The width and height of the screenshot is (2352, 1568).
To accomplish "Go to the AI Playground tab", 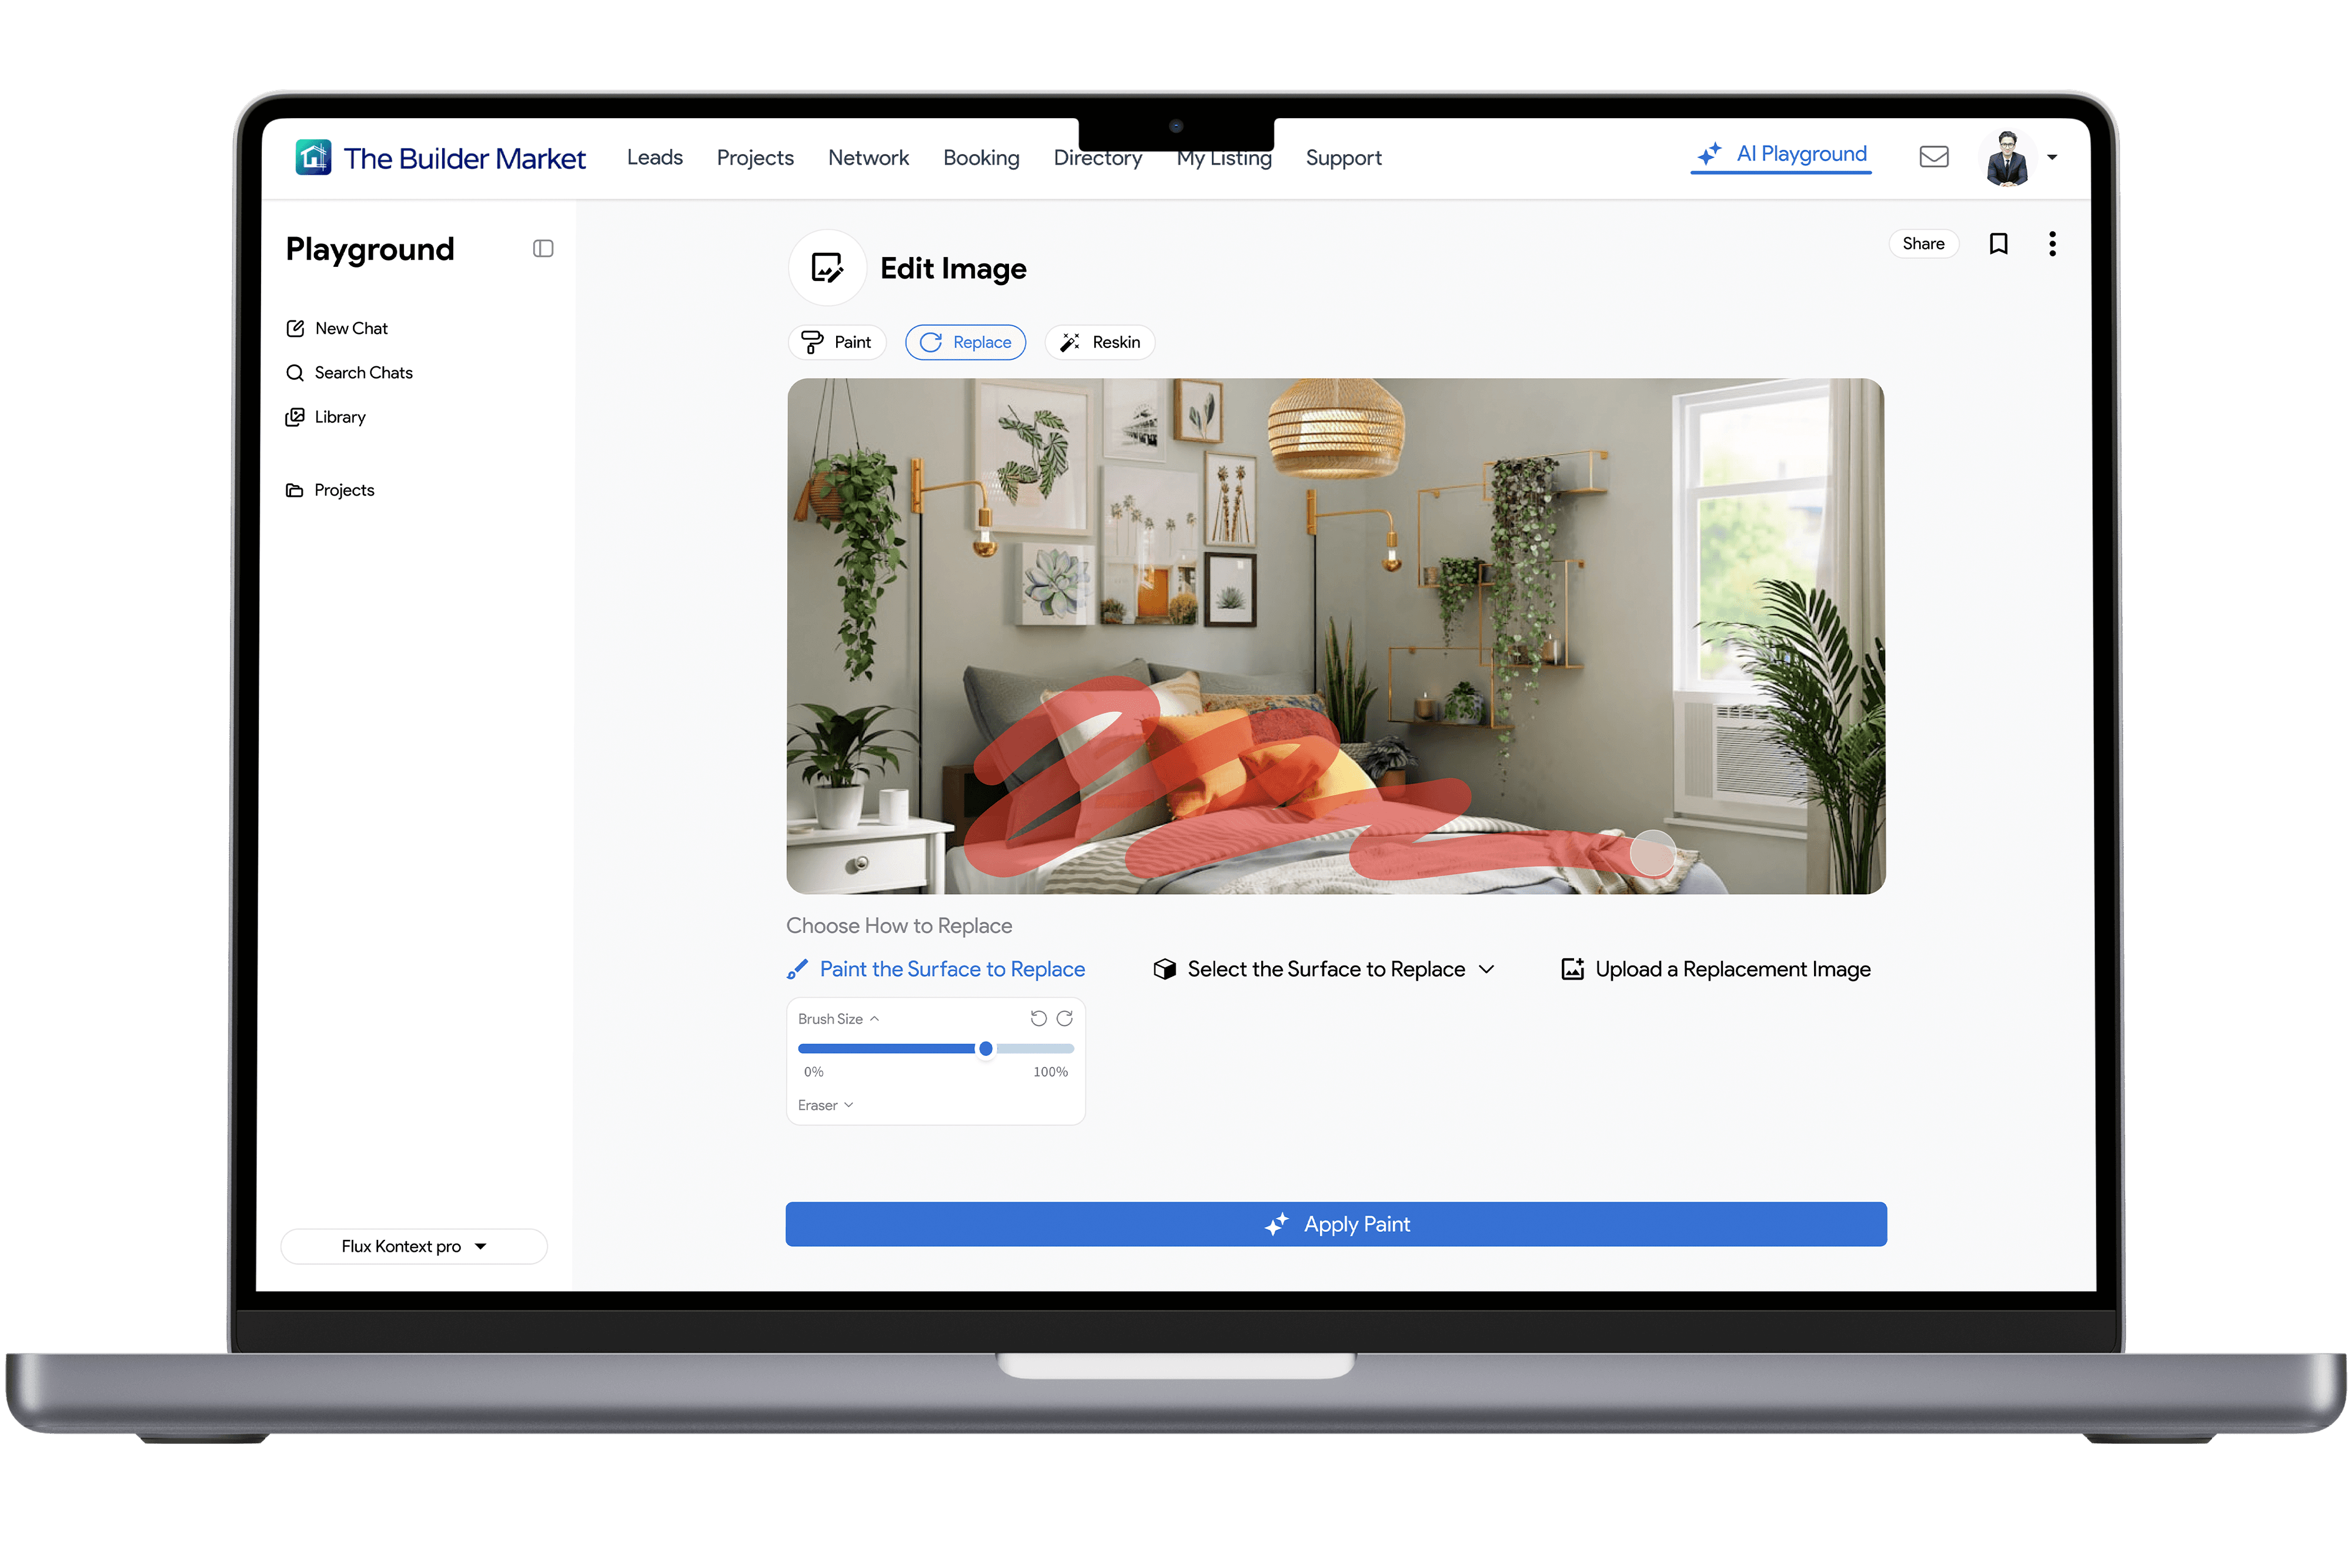I will tap(1781, 154).
